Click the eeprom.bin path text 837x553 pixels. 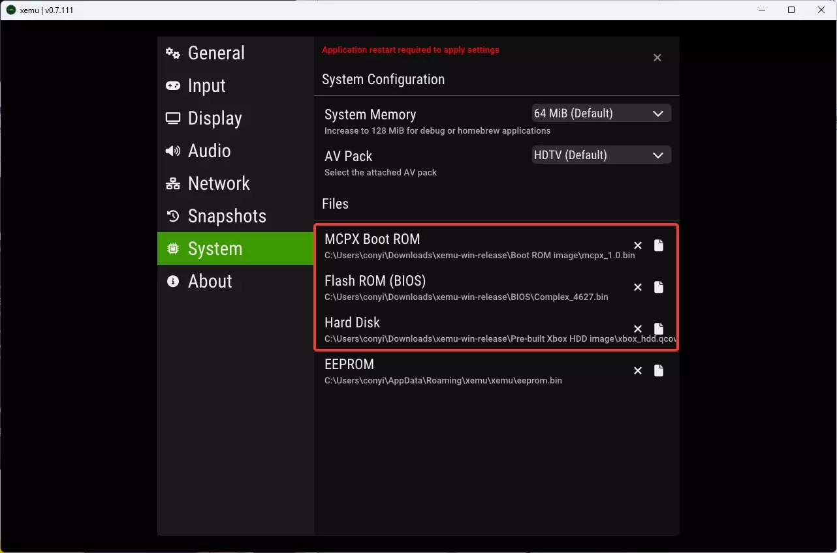tap(443, 380)
